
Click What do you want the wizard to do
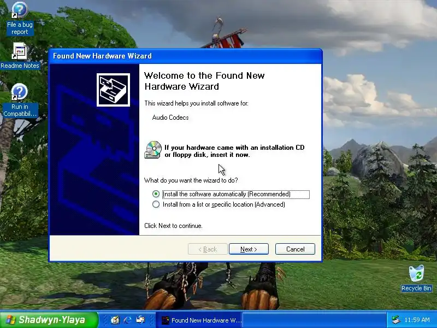pos(191,180)
